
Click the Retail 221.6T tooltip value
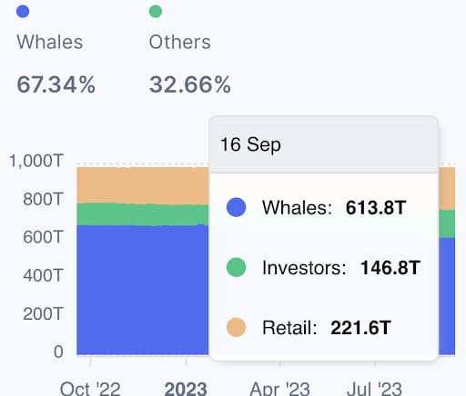360,328
